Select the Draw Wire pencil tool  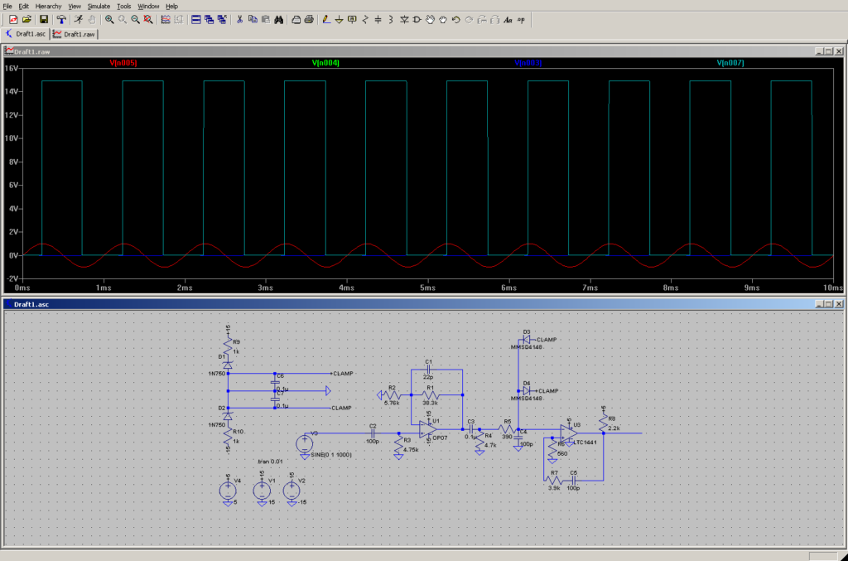[325, 19]
